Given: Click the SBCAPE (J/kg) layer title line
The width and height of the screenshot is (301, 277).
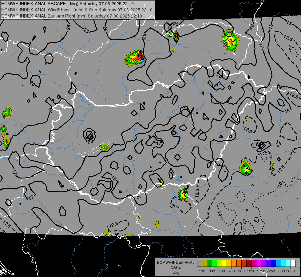Looking at the screenshot, I should pyautogui.click(x=67, y=4).
